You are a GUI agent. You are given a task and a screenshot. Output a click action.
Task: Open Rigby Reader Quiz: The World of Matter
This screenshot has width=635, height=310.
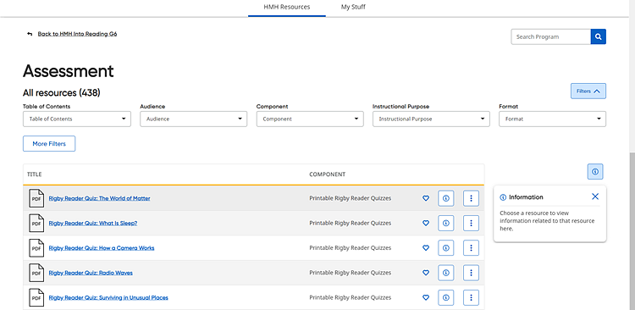point(99,198)
